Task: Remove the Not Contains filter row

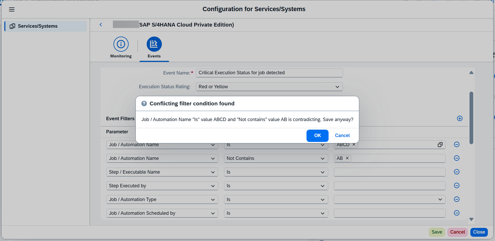Action: coord(457,158)
